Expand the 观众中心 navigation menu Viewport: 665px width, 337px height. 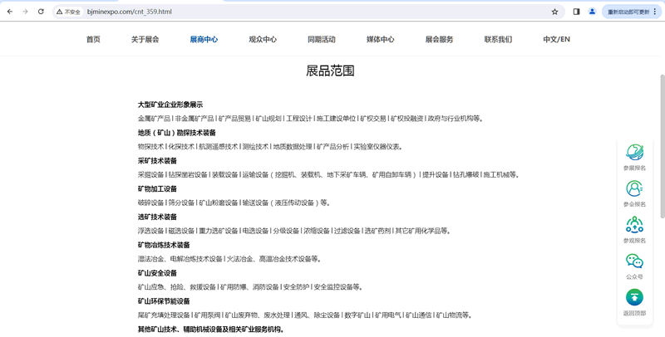click(x=263, y=39)
